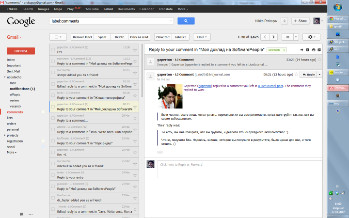Image resolution: width=349 pixels, height=218 pixels.
Task: Go to newer messages with left arrow
Action: [x=265, y=37]
